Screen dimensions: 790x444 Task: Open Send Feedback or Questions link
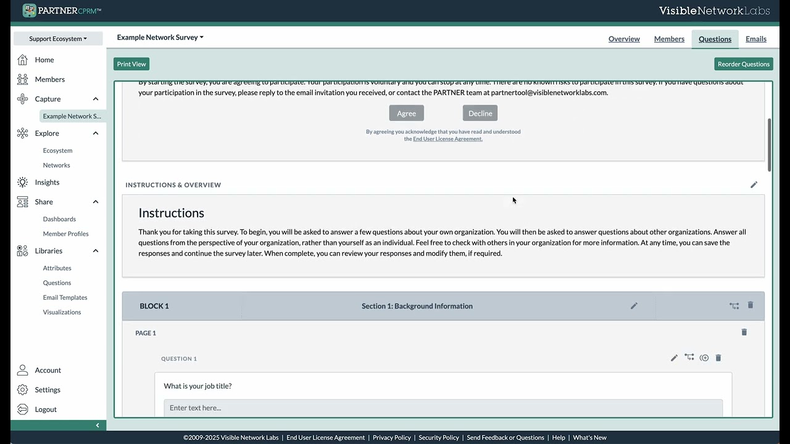tap(505, 438)
